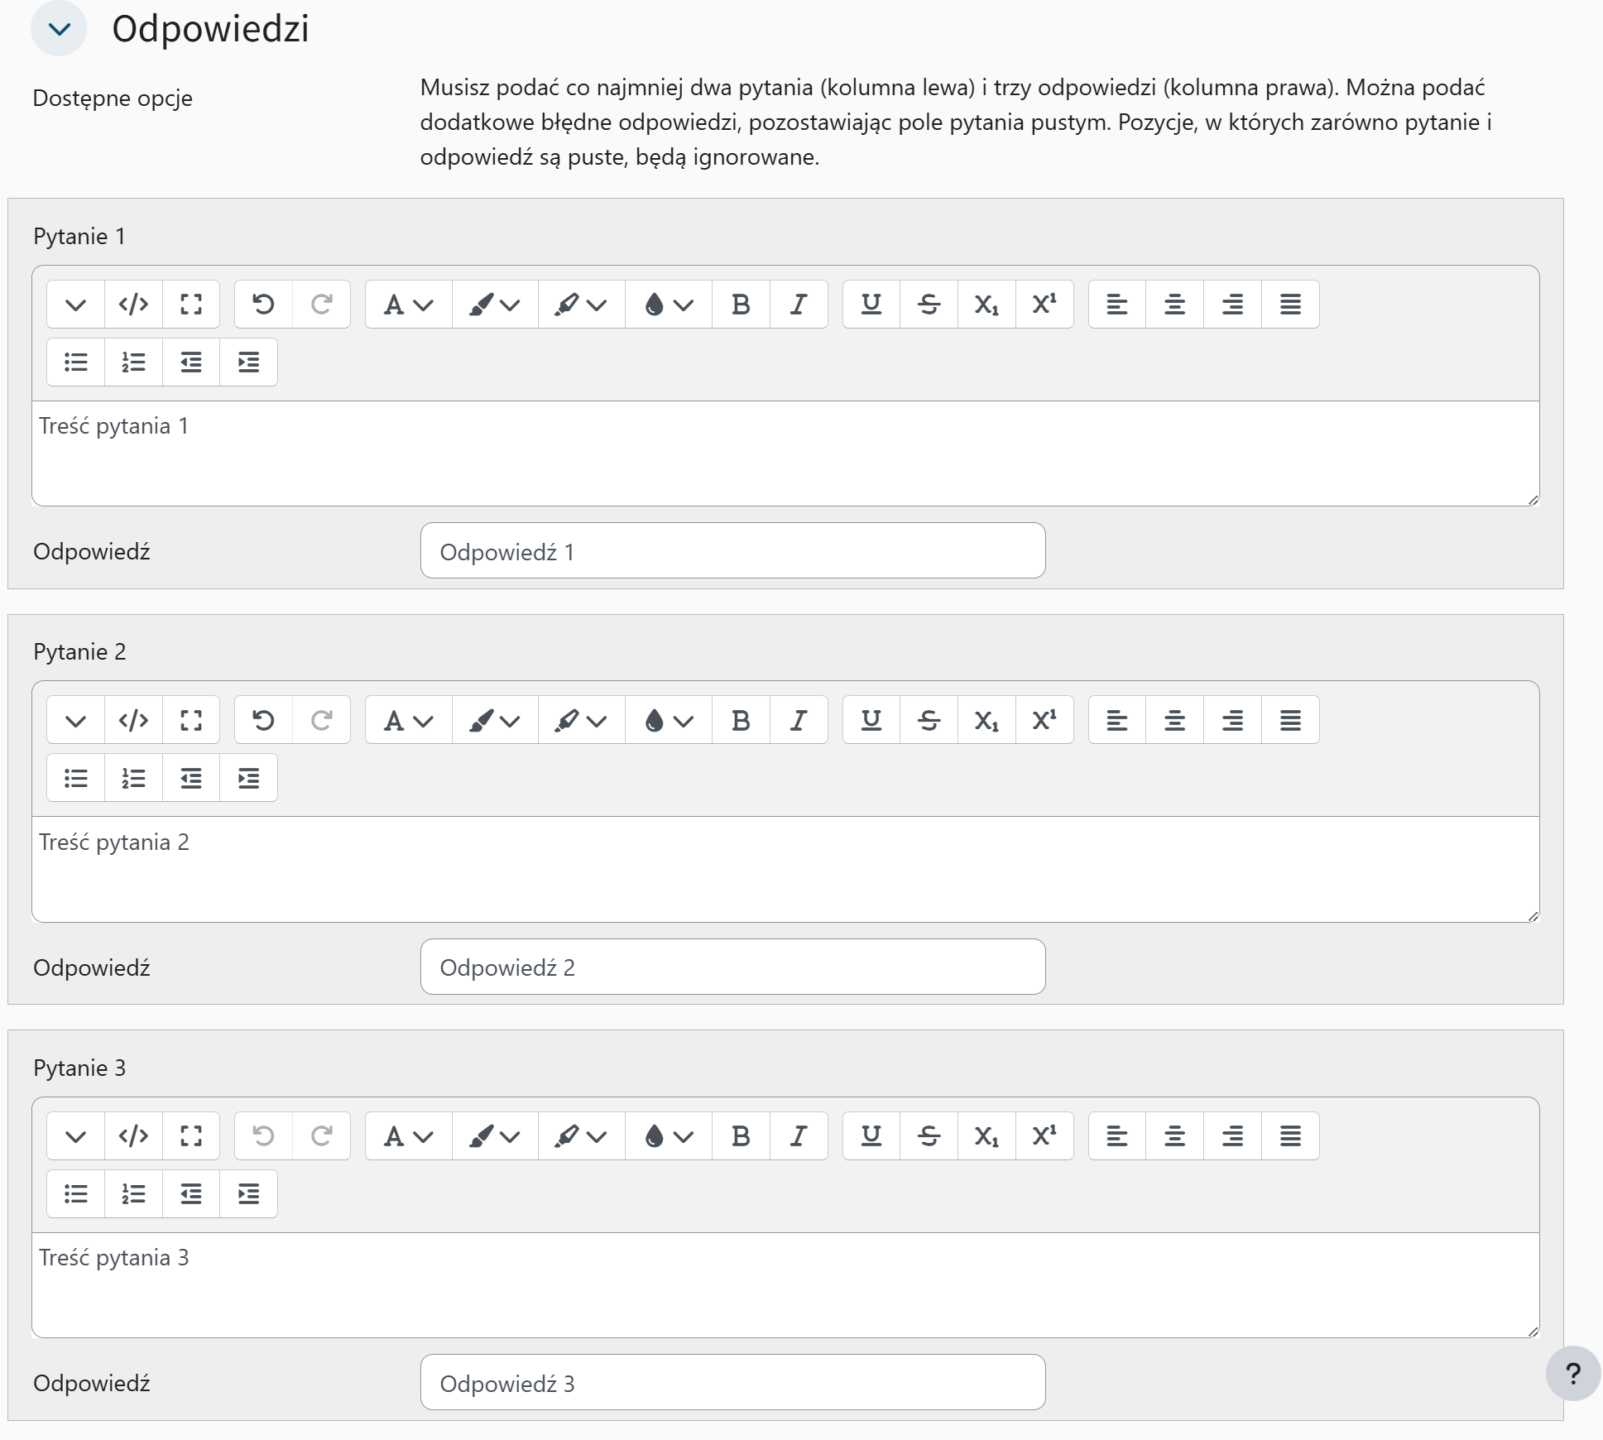Toggle bold formatting in Pytanie 1 editor
Viewport: 1603px width, 1440px height.
tap(741, 305)
